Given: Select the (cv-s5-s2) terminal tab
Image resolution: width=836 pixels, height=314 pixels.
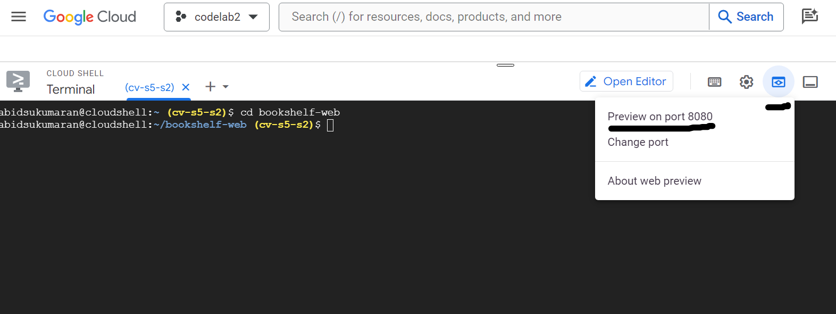Looking at the screenshot, I should [149, 87].
